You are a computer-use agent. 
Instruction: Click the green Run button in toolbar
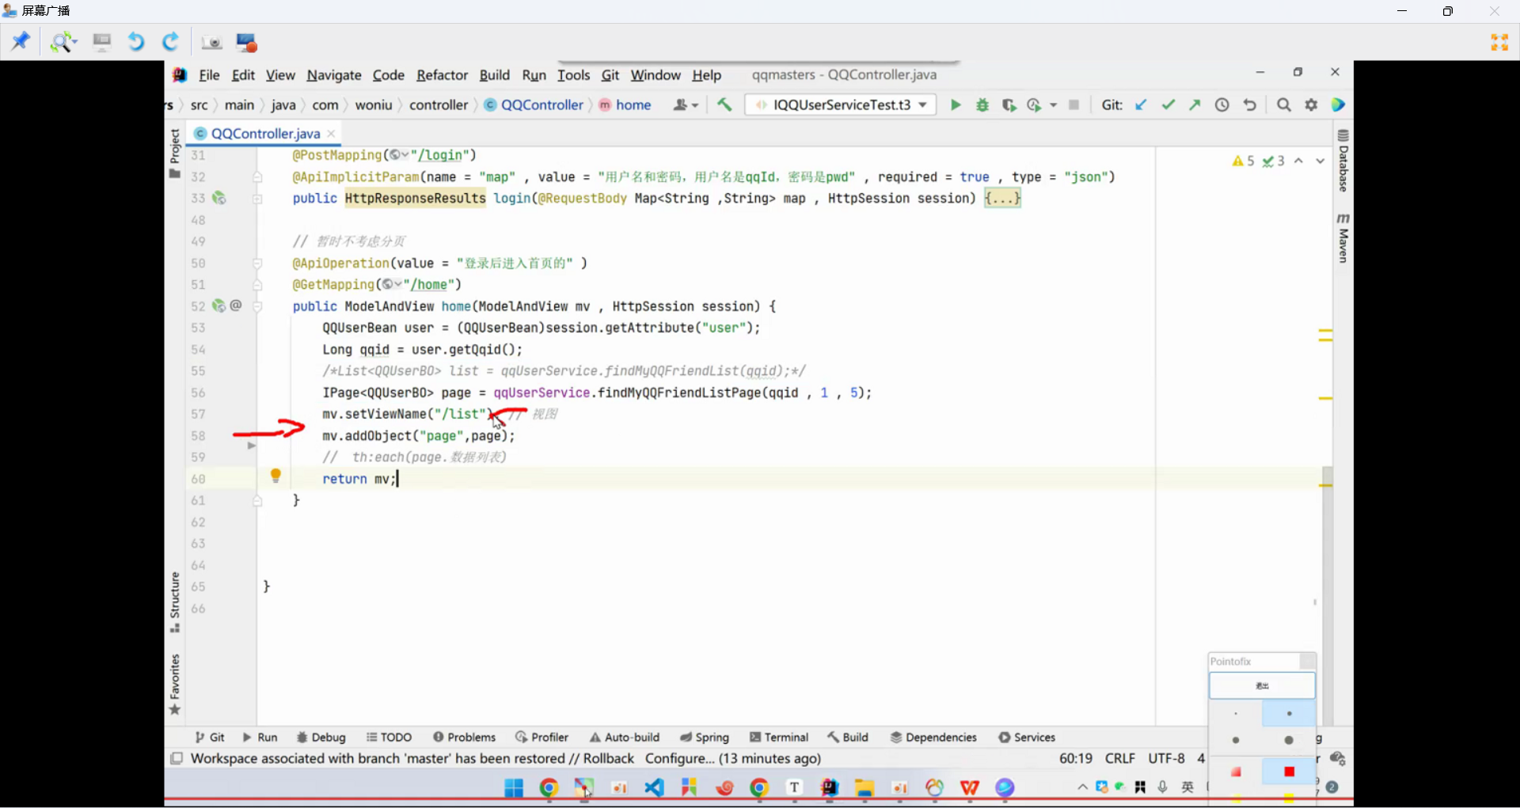tap(956, 105)
